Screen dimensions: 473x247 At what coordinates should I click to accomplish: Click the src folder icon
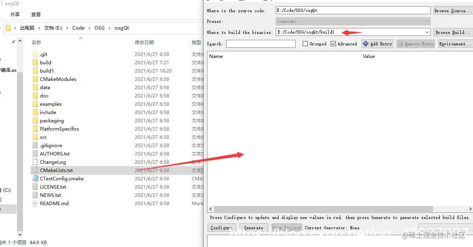tap(35, 137)
